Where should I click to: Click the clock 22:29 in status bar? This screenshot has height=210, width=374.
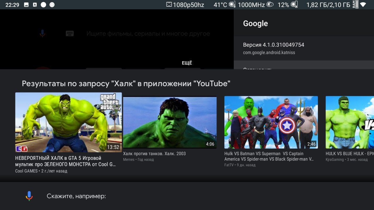(x=12, y=5)
